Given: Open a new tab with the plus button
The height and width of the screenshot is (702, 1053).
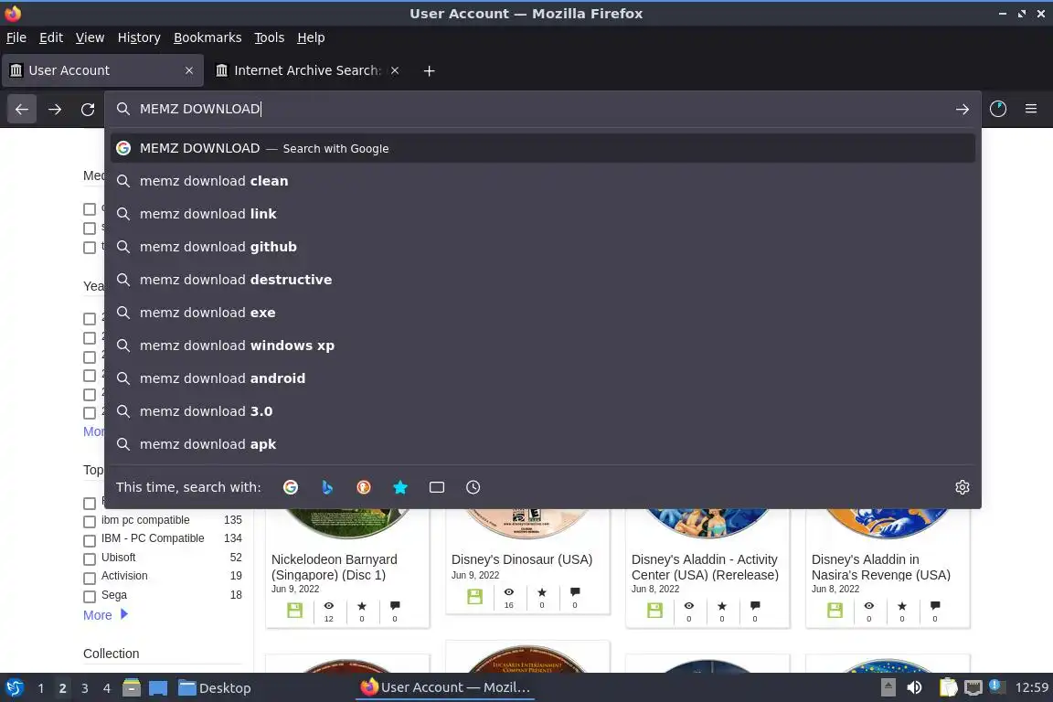Looking at the screenshot, I should coord(429,70).
